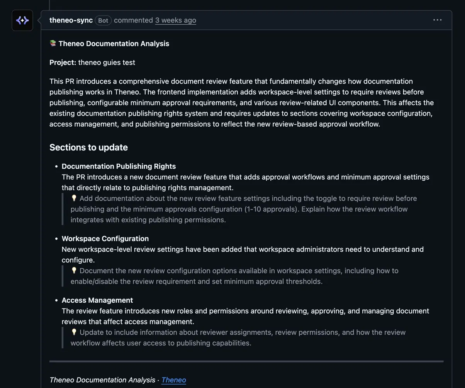Open the comment options three-dot menu
Viewport: 465px width, 388px height.
coord(437,20)
